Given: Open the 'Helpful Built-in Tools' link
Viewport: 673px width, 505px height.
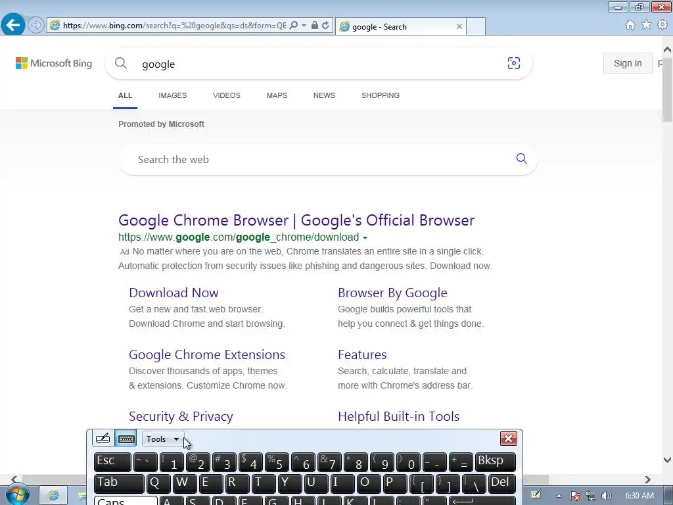Looking at the screenshot, I should (399, 416).
